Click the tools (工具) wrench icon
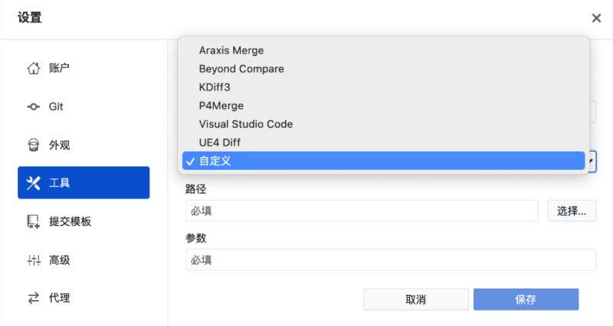This screenshot has height=326, width=613. [33, 183]
